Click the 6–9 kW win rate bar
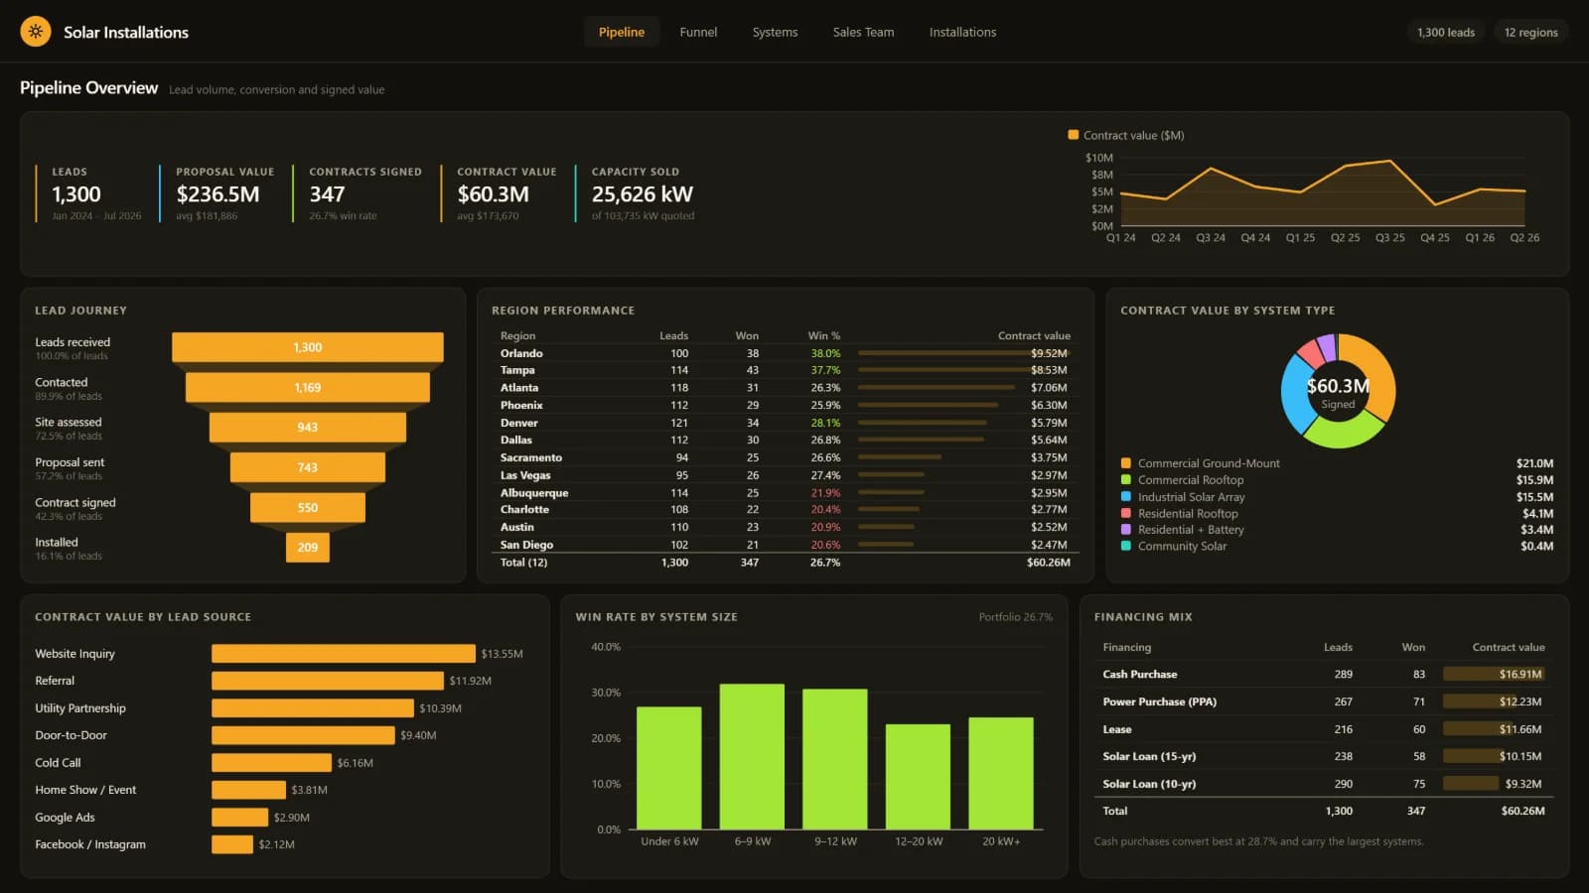The width and height of the screenshot is (1589, 893). click(752, 756)
